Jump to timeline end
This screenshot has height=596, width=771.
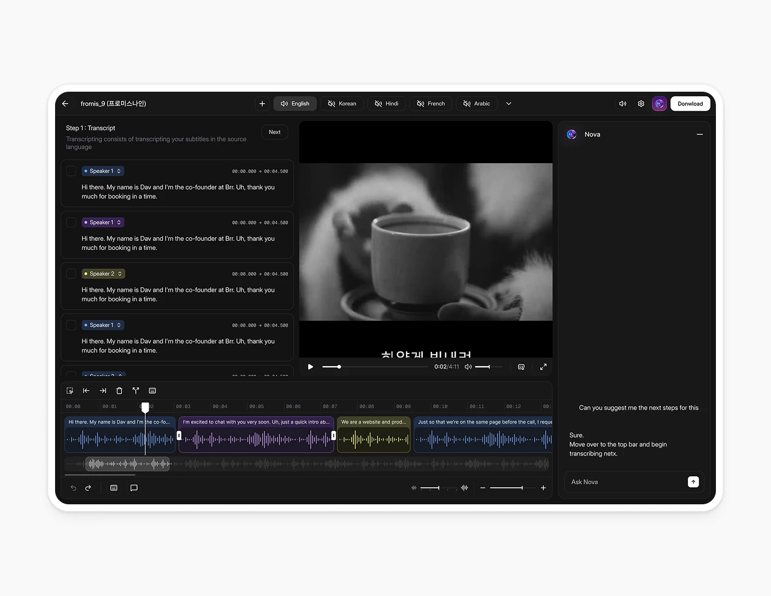[103, 390]
